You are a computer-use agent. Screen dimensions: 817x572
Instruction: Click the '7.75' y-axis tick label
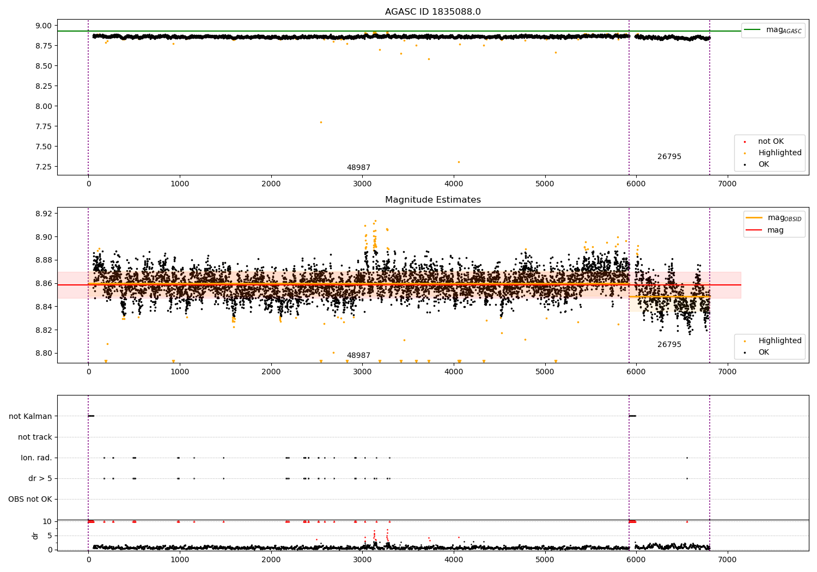pos(44,126)
